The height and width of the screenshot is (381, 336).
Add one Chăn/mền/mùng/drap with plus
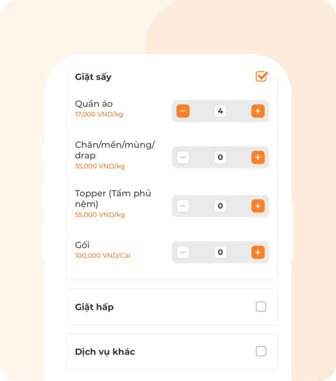pyautogui.click(x=258, y=157)
